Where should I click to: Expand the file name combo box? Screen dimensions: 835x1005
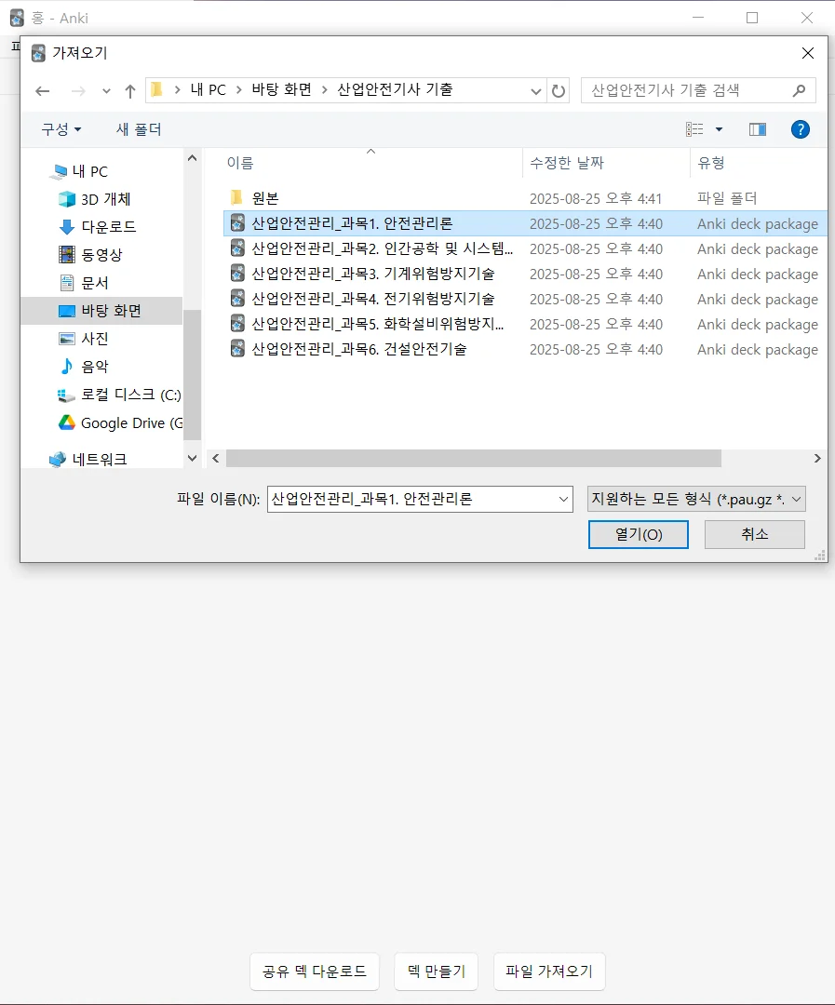tap(563, 499)
